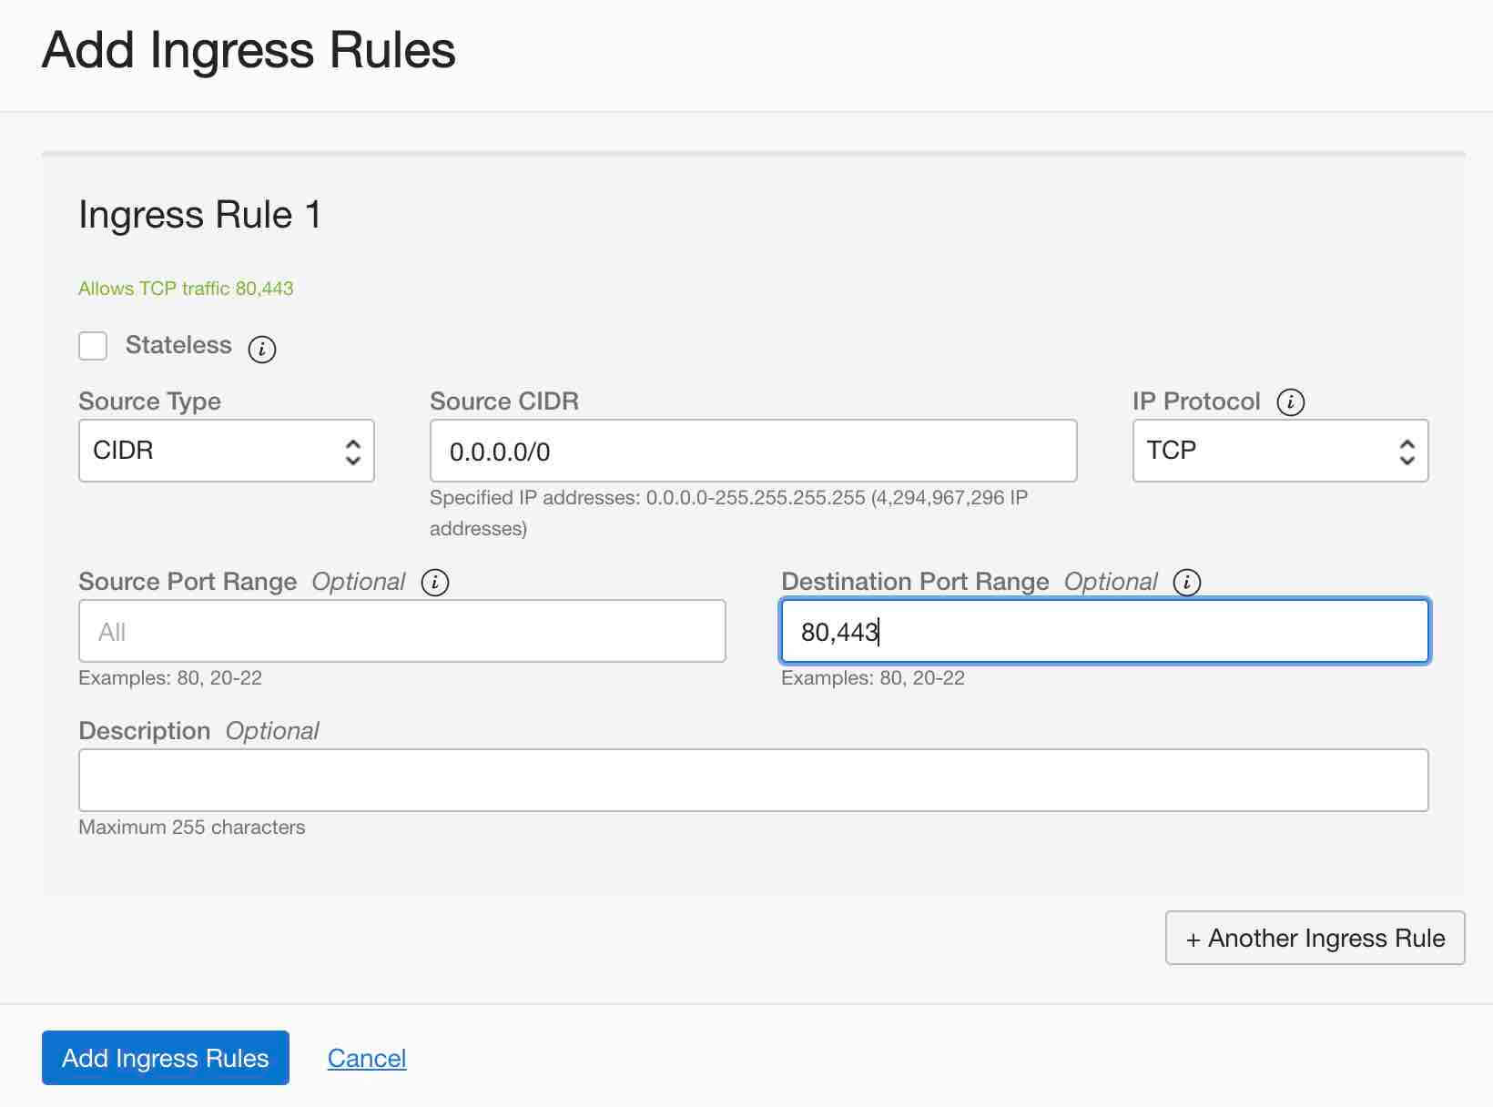Click the Stateless label text
Viewport: 1493px width, 1107px height.
coord(178,345)
